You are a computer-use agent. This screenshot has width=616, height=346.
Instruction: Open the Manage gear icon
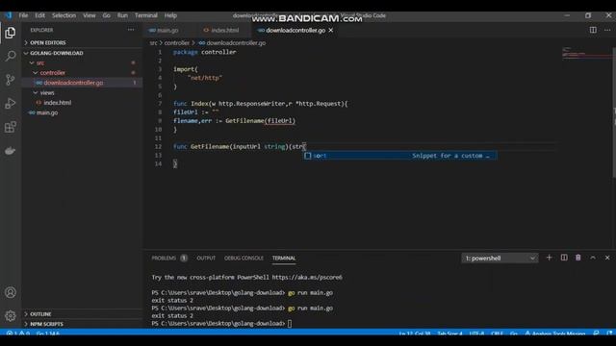tap(11, 315)
